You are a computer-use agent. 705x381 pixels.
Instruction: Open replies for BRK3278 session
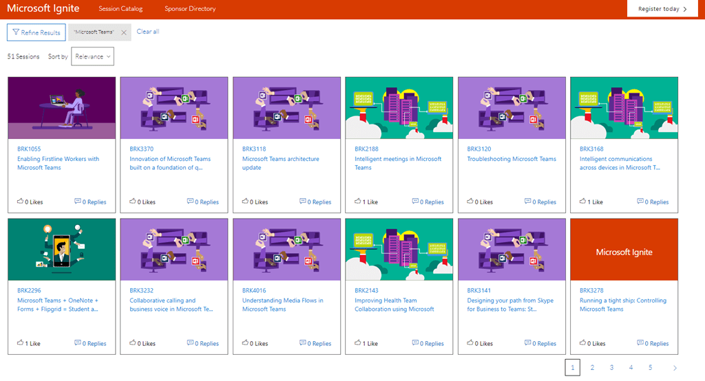coord(653,343)
